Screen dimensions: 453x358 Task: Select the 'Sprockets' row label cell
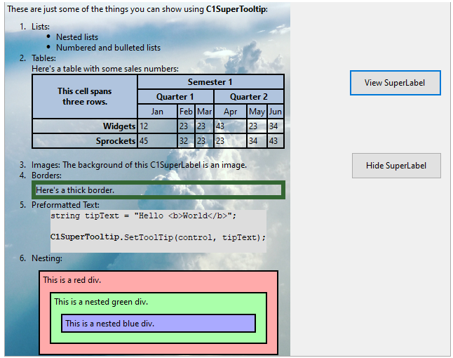pyautogui.click(x=85, y=141)
